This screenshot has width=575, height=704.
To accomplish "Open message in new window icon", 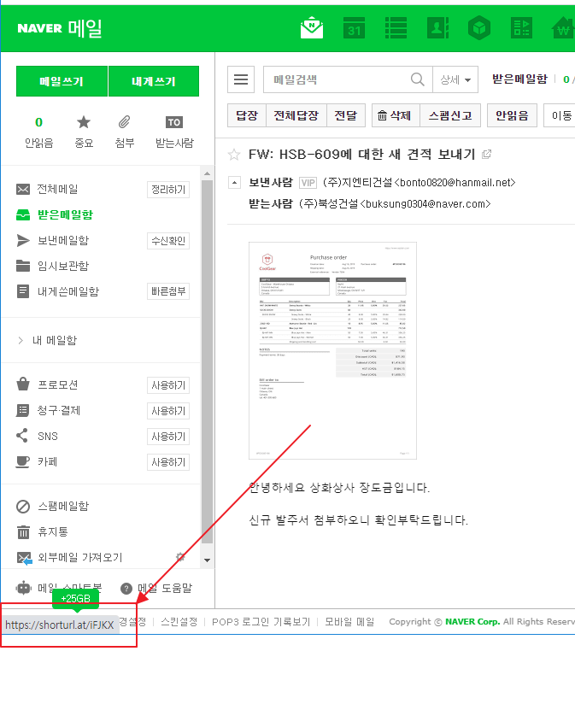I will coord(487,154).
